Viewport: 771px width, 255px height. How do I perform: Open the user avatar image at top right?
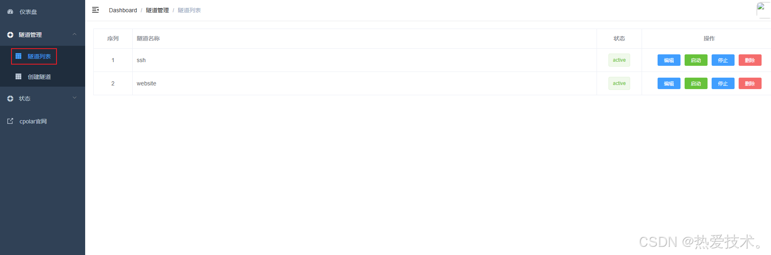[x=763, y=10]
